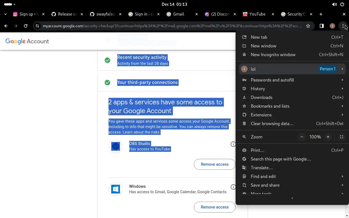Screen dimensions: 349x218
Task: Open the Windows app icon
Action: (116, 189)
